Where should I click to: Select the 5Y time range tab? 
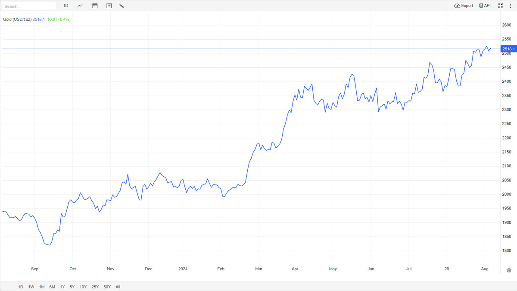tap(72, 287)
